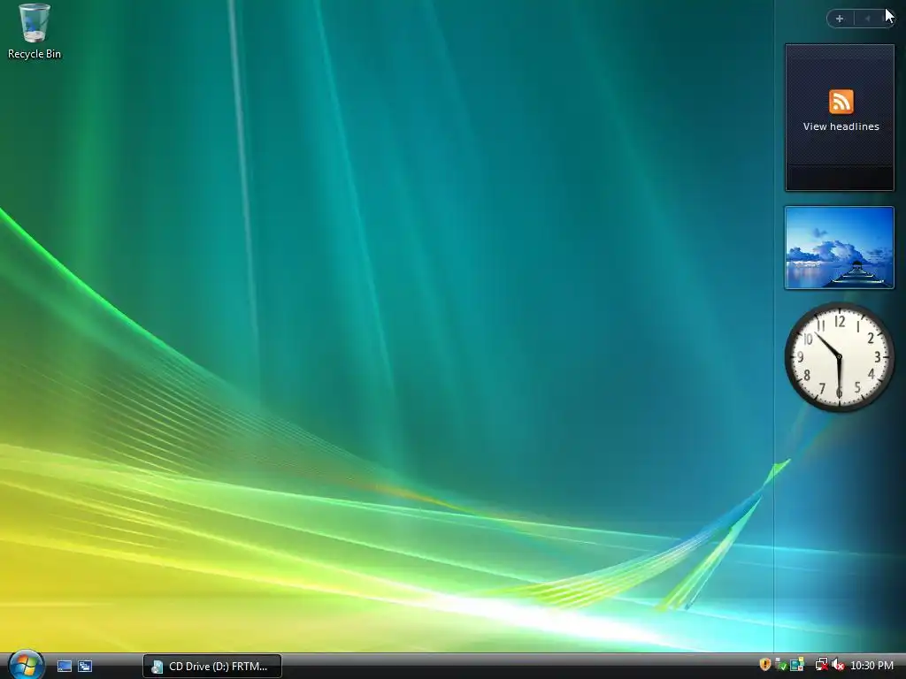Click Show Desktop in Quick Launch
The width and height of the screenshot is (906, 679).
(64, 667)
